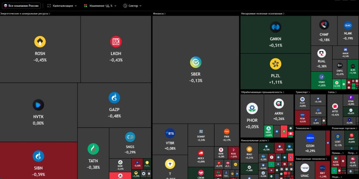This screenshot has height=179, width=359.
Task: Click the VSMO green tile logo
Action: click(321, 77)
